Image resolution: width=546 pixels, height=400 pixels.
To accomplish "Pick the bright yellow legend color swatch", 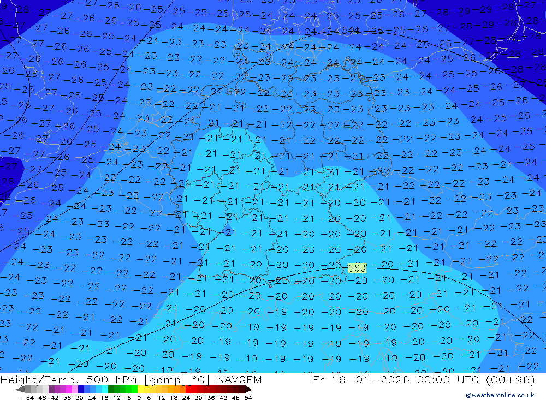I will click(x=141, y=390).
